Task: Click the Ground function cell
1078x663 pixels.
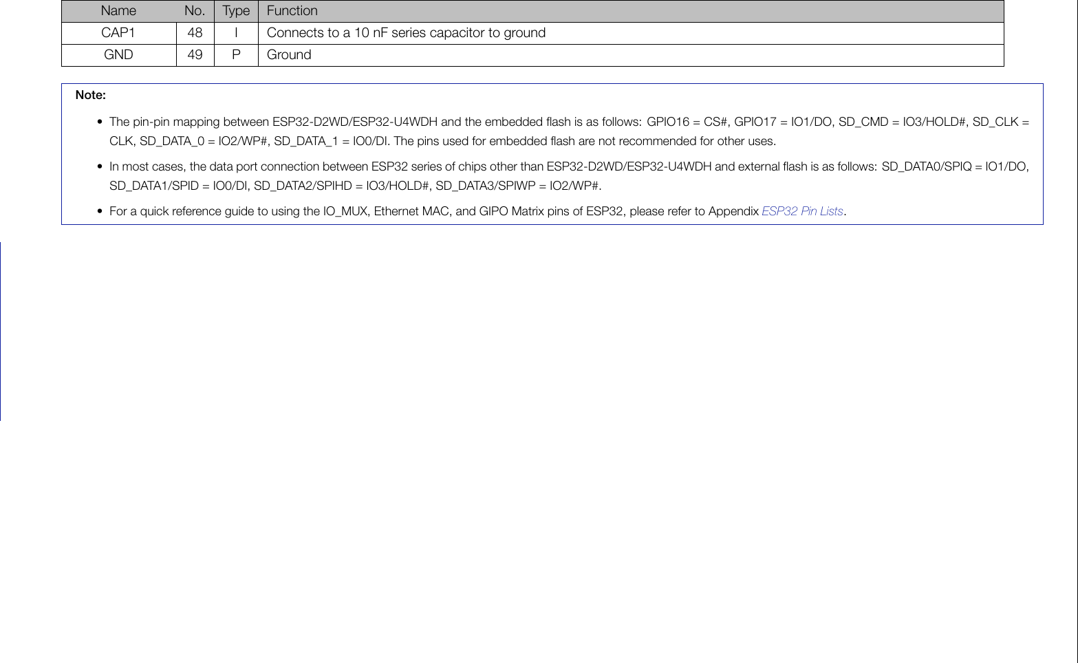Action: [x=289, y=55]
